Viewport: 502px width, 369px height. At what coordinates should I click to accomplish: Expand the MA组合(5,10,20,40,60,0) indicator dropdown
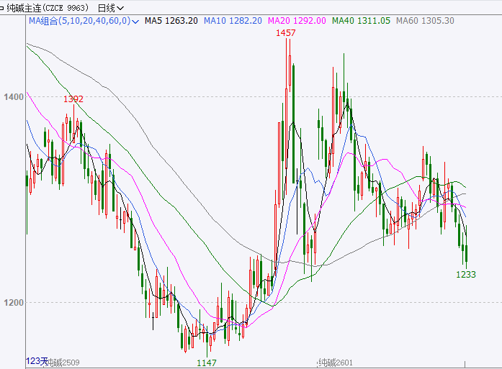pyautogui.click(x=135, y=21)
